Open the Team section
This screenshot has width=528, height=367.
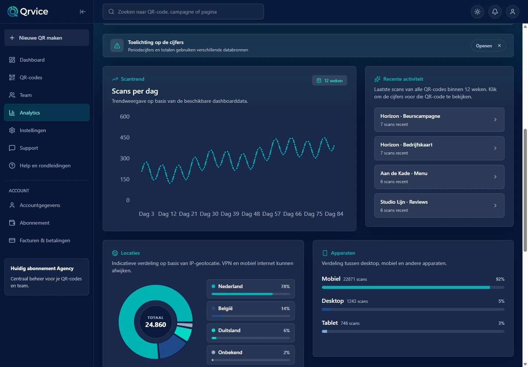(x=47, y=95)
